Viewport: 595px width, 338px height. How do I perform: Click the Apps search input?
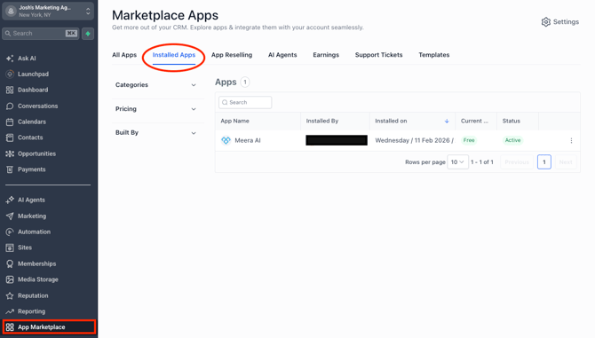point(245,102)
